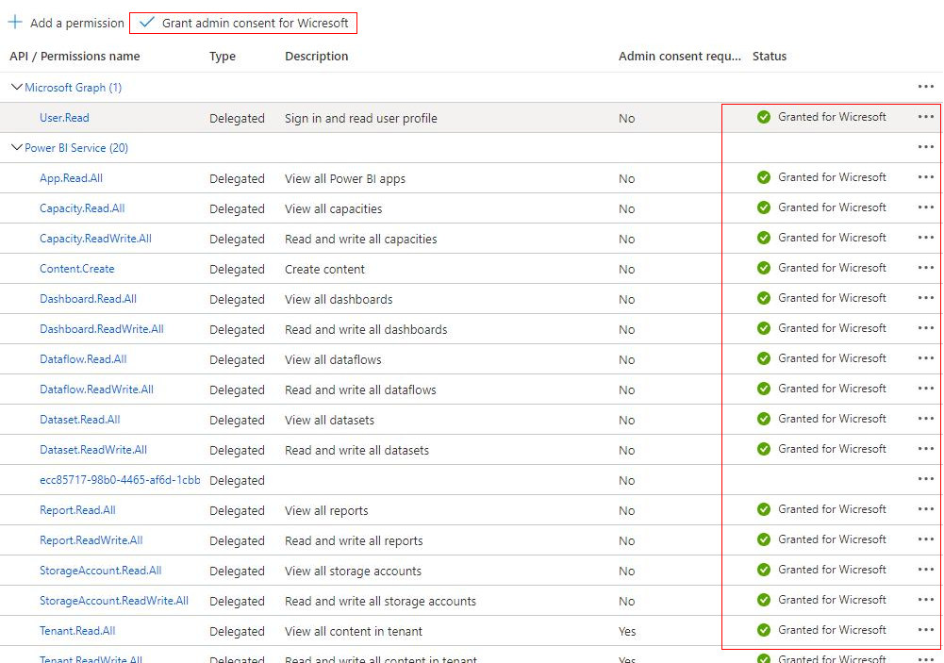Select 'Sign in and read user profile' description
This screenshot has height=663, width=944.
[361, 118]
